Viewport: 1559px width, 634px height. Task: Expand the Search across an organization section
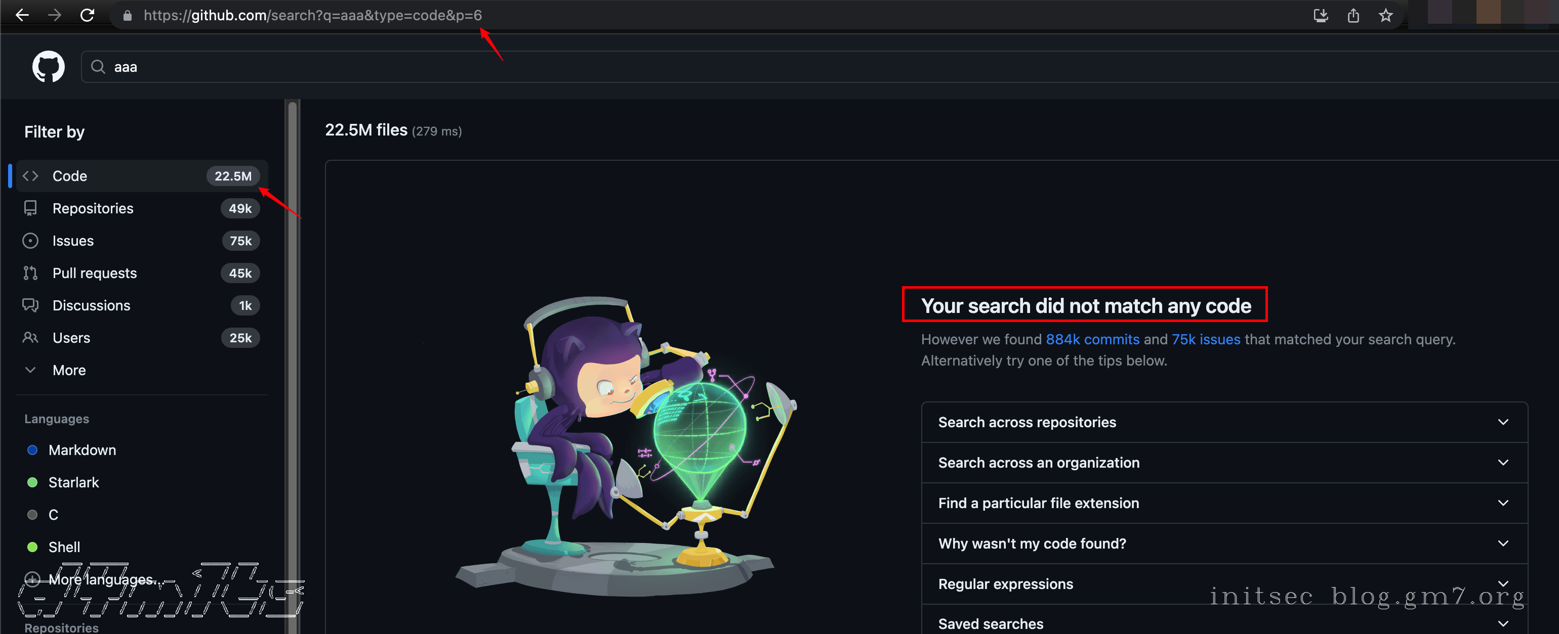coord(1224,462)
